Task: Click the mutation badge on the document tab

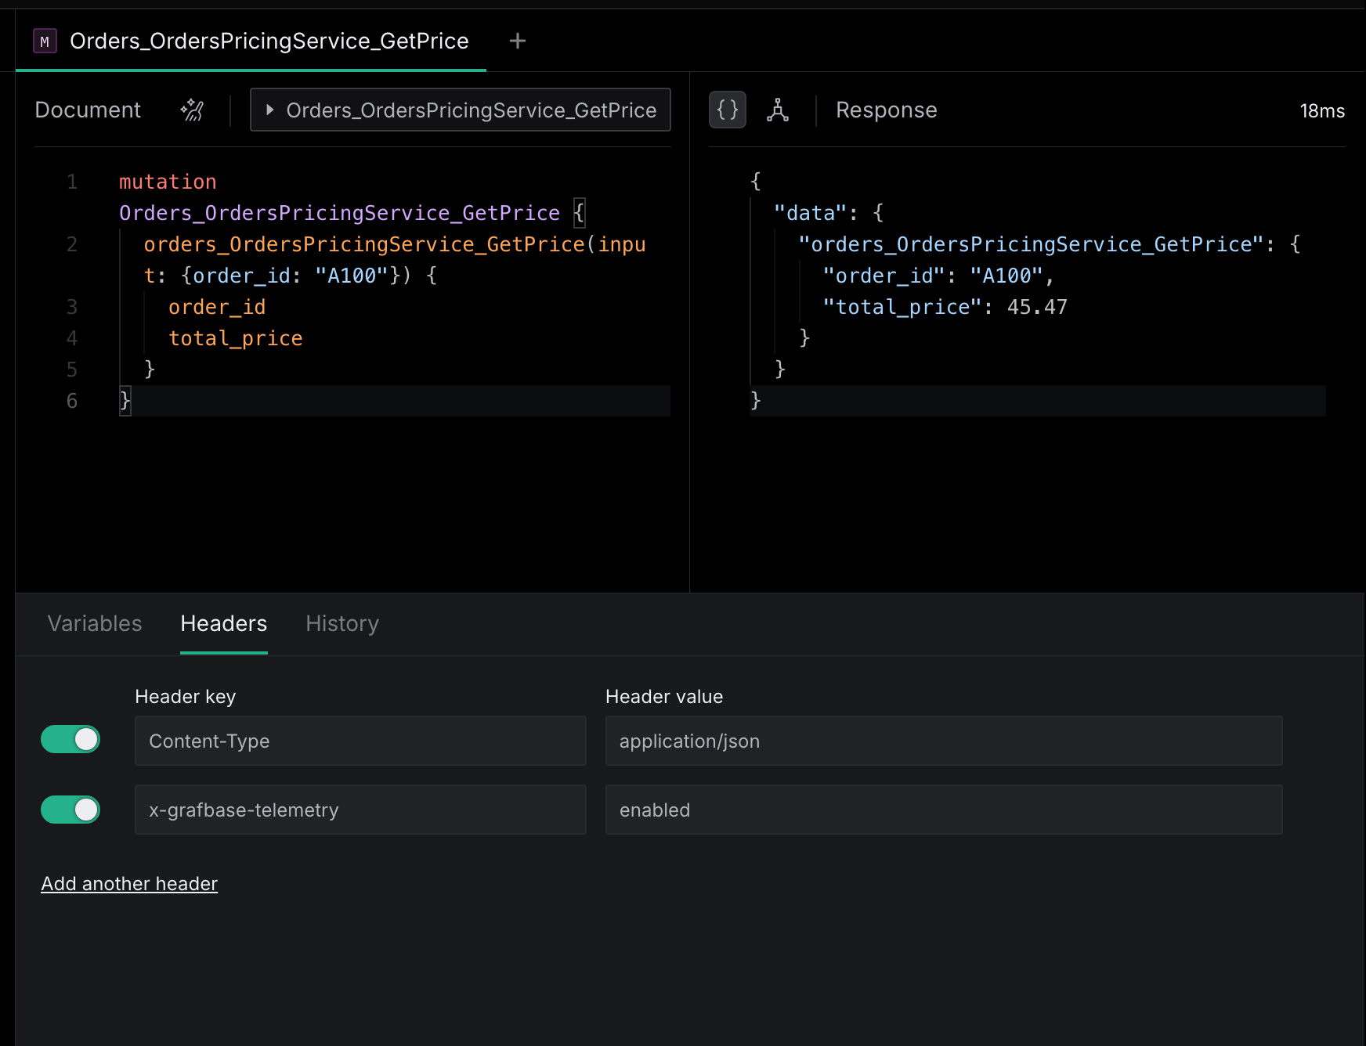Action: tap(45, 41)
